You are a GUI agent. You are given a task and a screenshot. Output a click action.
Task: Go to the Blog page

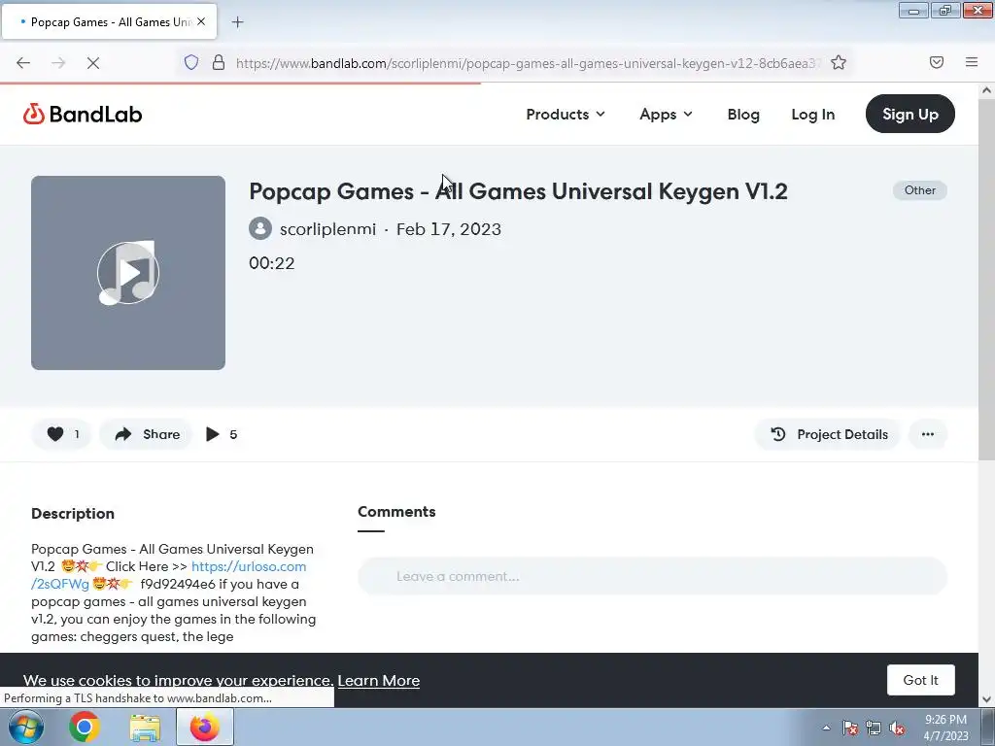[x=743, y=115]
